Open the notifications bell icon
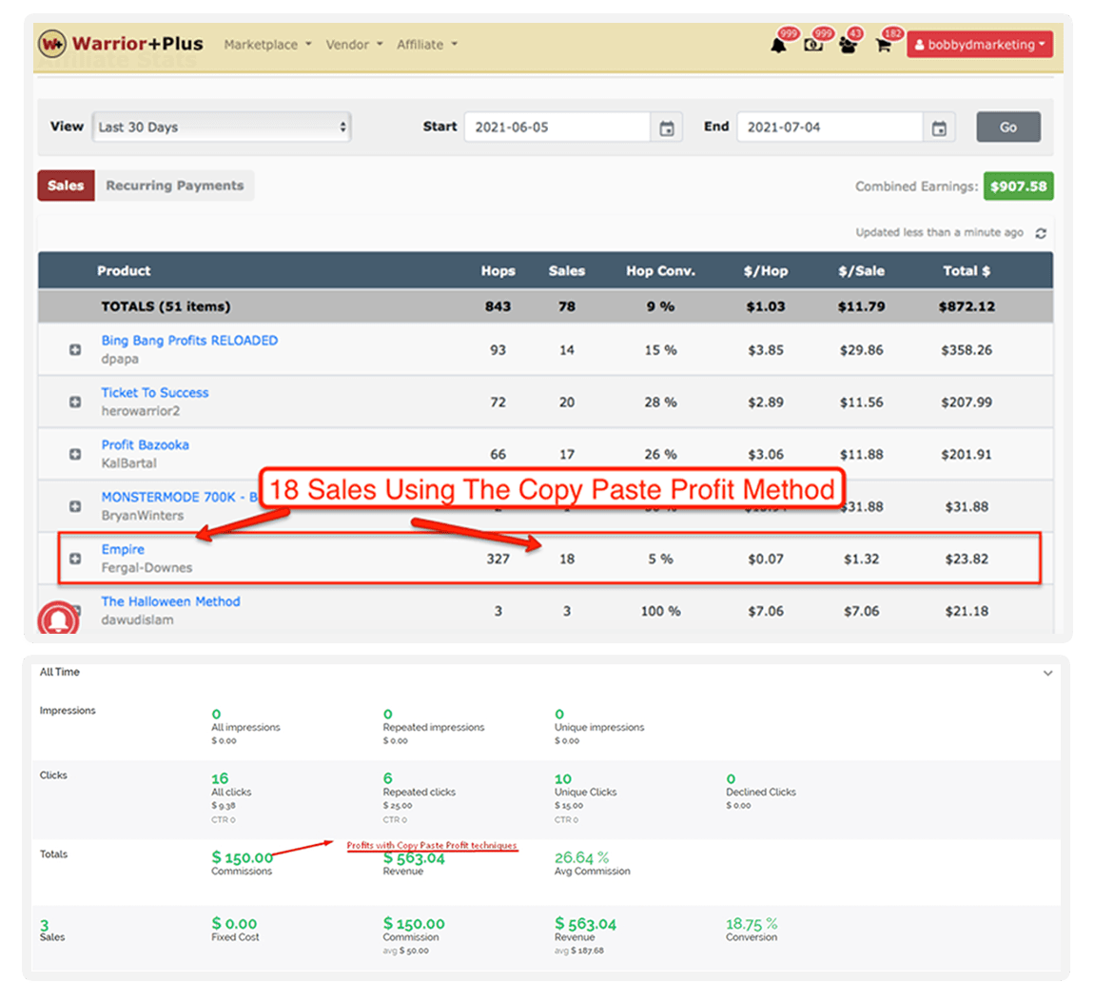Screen dimensions: 1094x1002 point(778,46)
